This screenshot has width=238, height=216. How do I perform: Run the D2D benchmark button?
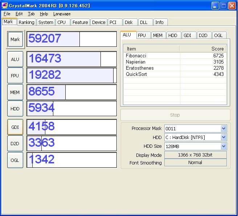15,143
